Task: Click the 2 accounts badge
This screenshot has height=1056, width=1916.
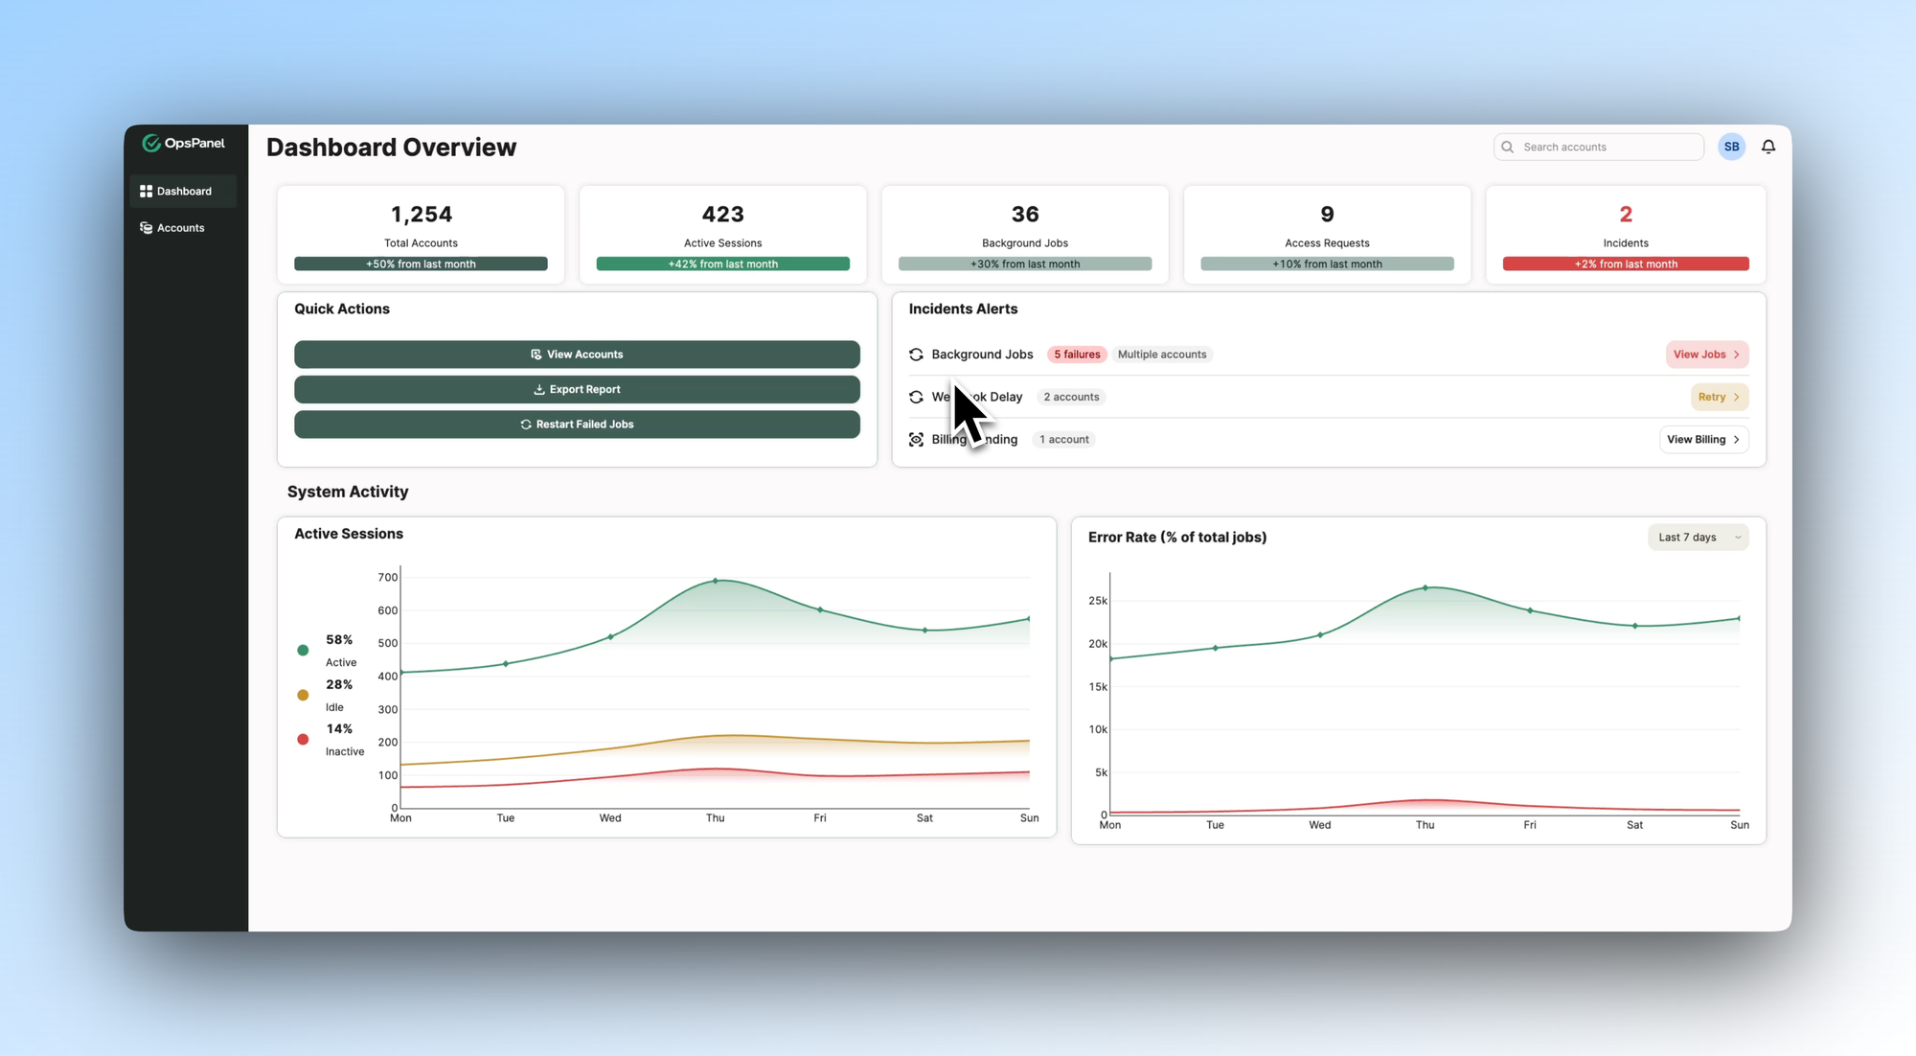Action: [x=1071, y=397]
